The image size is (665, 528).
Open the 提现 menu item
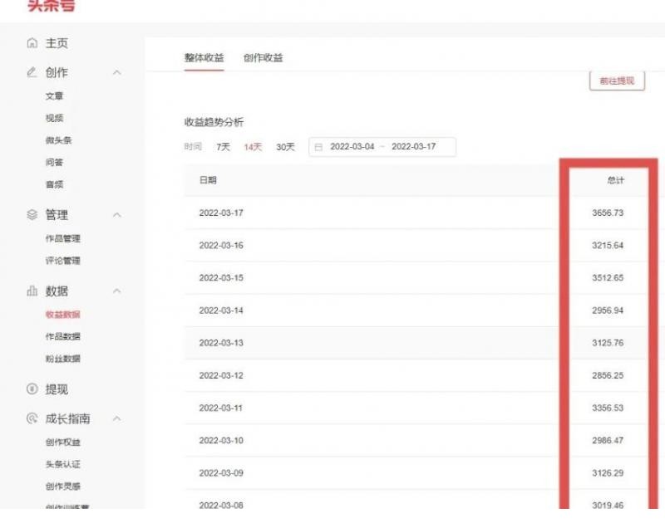[57, 389]
